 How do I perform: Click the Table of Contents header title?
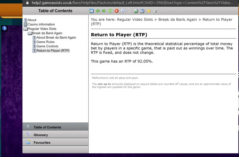55,11
